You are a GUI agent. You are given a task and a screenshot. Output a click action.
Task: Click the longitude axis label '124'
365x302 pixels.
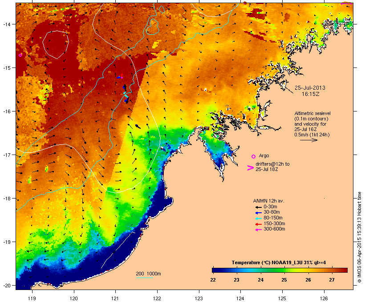[x=240, y=298]
